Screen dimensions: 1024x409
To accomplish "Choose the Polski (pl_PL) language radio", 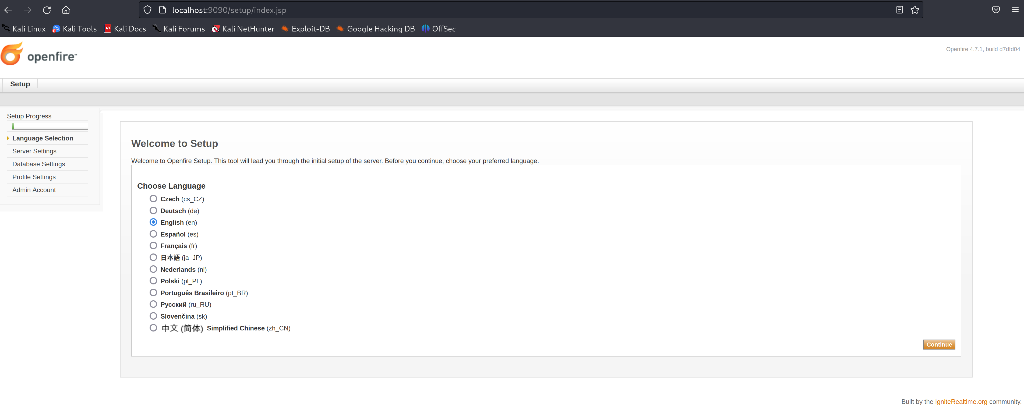I will (x=153, y=281).
